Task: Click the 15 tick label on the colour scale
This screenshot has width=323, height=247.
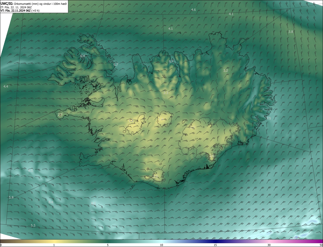Action: pyautogui.click(x=215, y=245)
